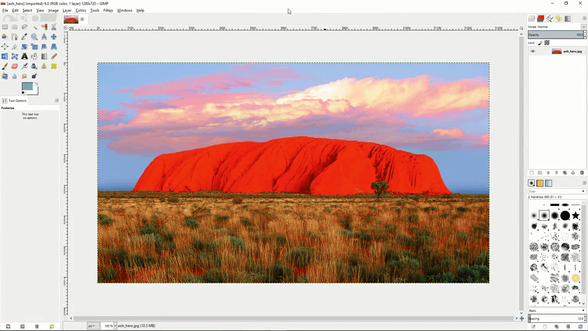Open the layer Mode dropdown

tap(583, 27)
